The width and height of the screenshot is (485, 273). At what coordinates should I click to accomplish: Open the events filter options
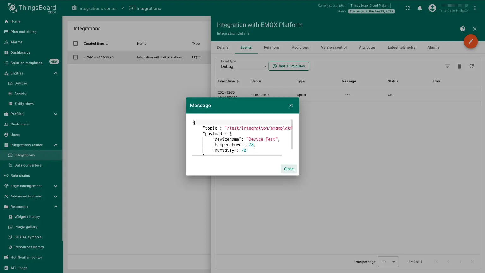point(447,66)
